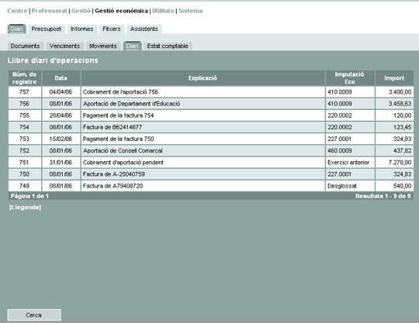Select register row 757
The image size is (419, 323).
coord(211,92)
